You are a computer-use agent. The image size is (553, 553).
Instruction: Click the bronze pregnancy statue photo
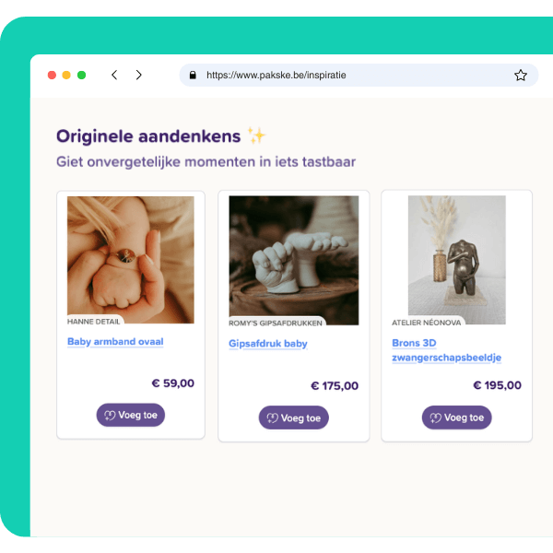tap(457, 258)
